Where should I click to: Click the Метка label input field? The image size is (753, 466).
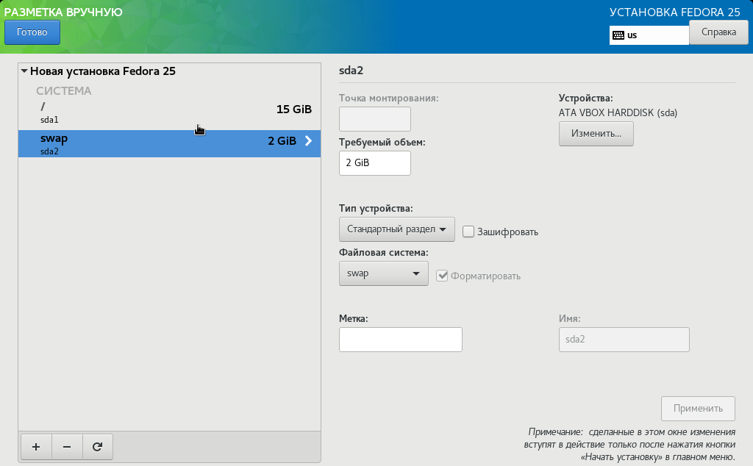click(400, 340)
